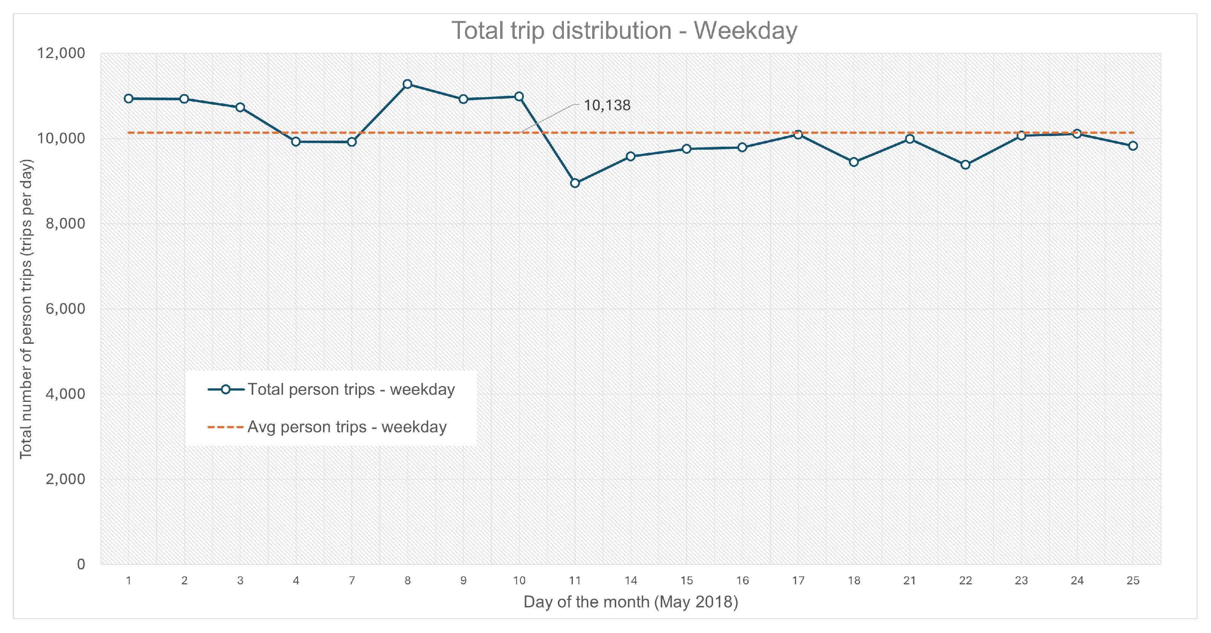Select the first data marker at day 1
This screenshot has width=1211, height=633.
click(129, 99)
